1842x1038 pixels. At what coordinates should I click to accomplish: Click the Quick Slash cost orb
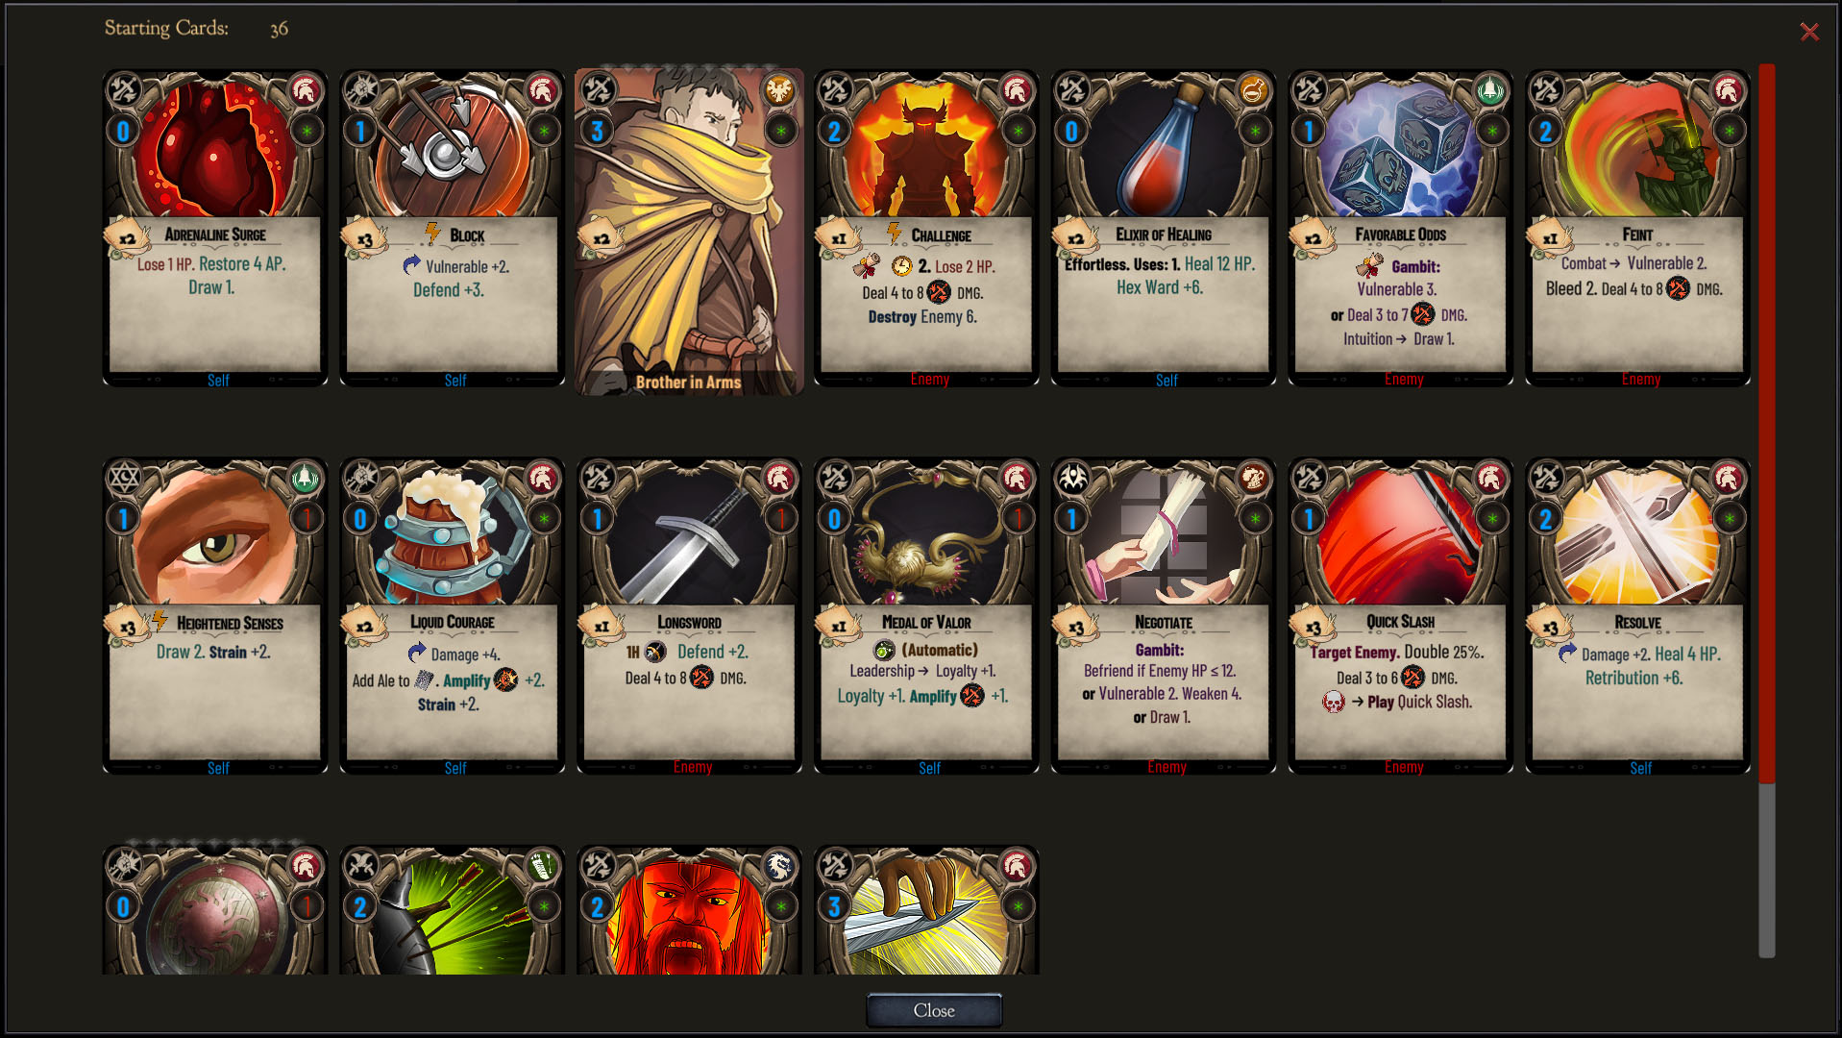[1309, 519]
